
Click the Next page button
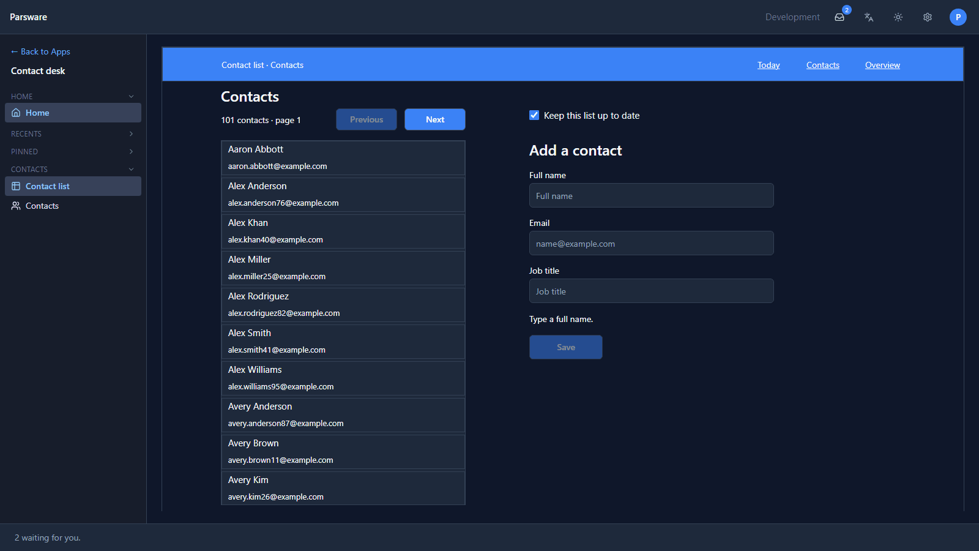435,119
